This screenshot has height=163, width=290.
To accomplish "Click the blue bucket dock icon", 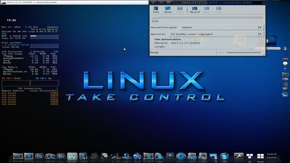I will (x=224, y=156).
